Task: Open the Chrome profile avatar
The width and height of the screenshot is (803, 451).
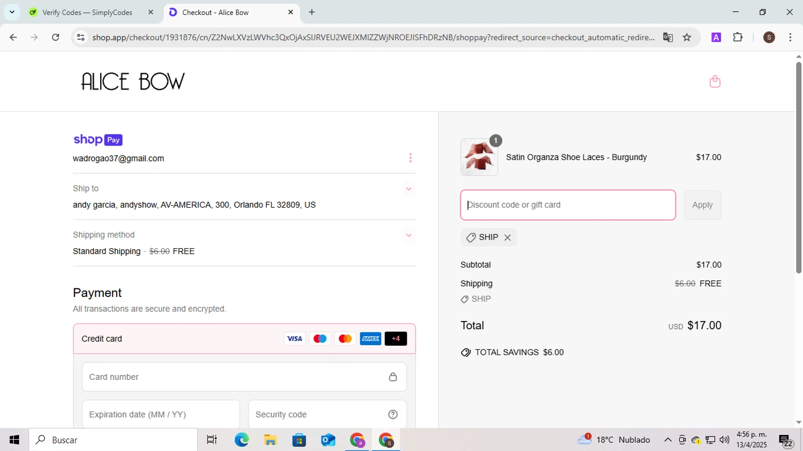Action: click(x=769, y=37)
